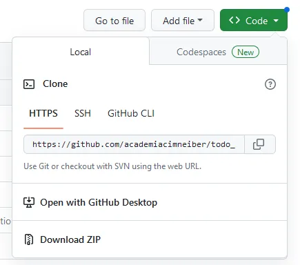Select the SSH clone option
This screenshot has width=300, height=265.
tap(83, 113)
